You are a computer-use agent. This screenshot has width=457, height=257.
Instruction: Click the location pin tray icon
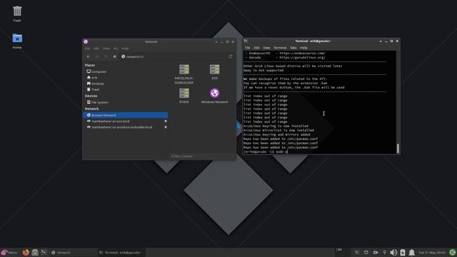384,252
